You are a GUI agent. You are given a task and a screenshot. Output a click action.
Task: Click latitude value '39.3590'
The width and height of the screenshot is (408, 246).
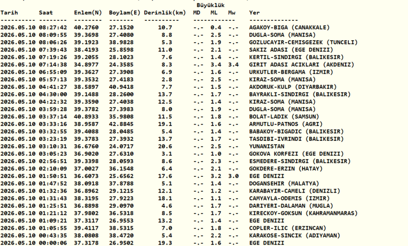86,102
